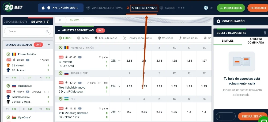268x122 pixels.
Task: Clear bet slip with trash icon
Action: 265,33
